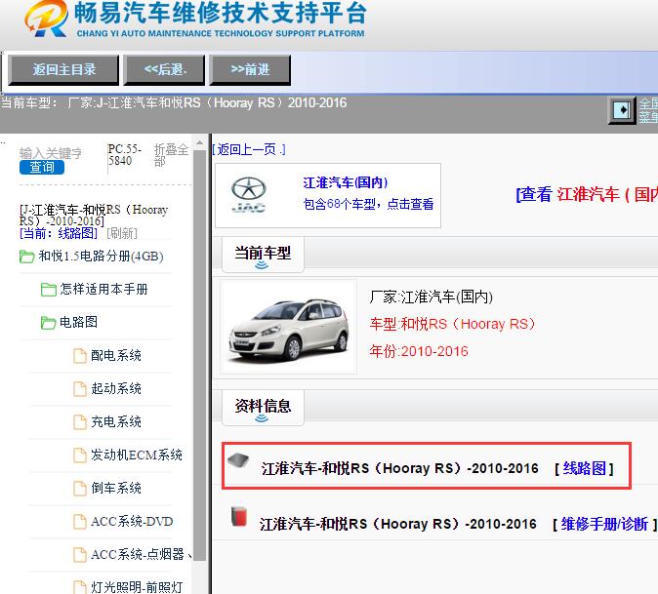Image resolution: width=658 pixels, height=594 pixels.
Task: Click the JAC brand logo
Action: [248, 195]
